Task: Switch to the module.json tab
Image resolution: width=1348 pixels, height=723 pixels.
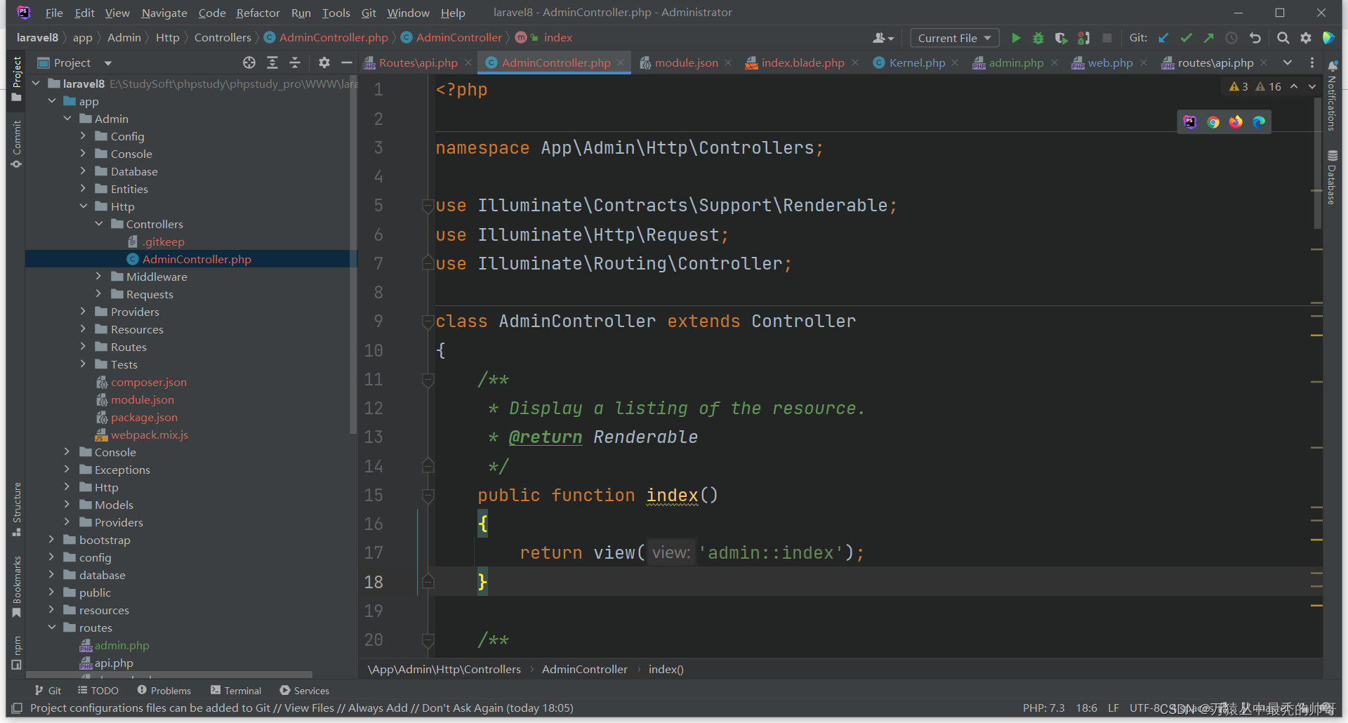Action: tap(686, 62)
